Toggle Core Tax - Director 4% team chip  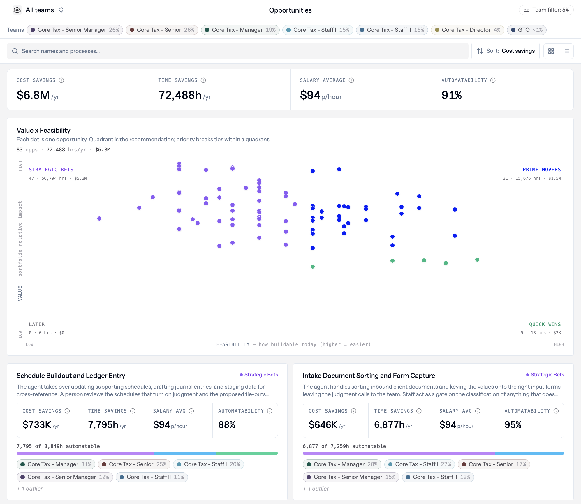pyautogui.click(x=467, y=30)
